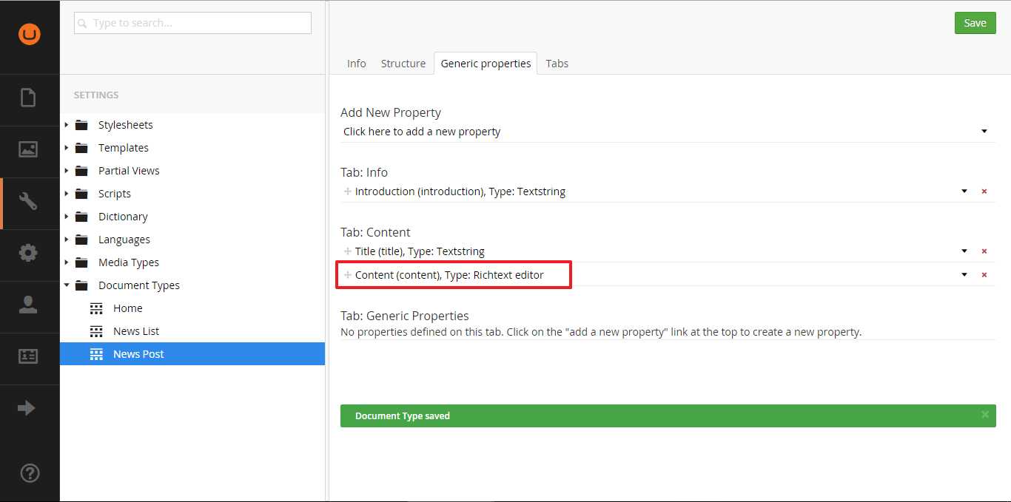Click the Dictionary folder icon
1011x502 pixels.
pyautogui.click(x=81, y=217)
